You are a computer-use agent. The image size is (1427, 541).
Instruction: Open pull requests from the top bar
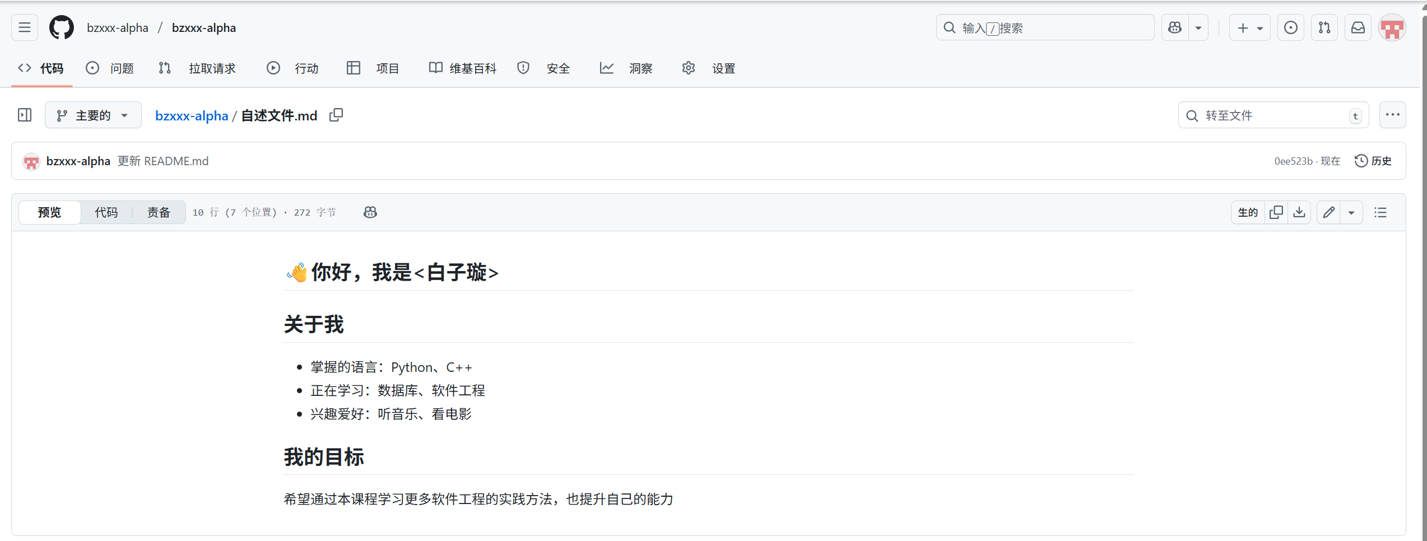[x=1324, y=27]
